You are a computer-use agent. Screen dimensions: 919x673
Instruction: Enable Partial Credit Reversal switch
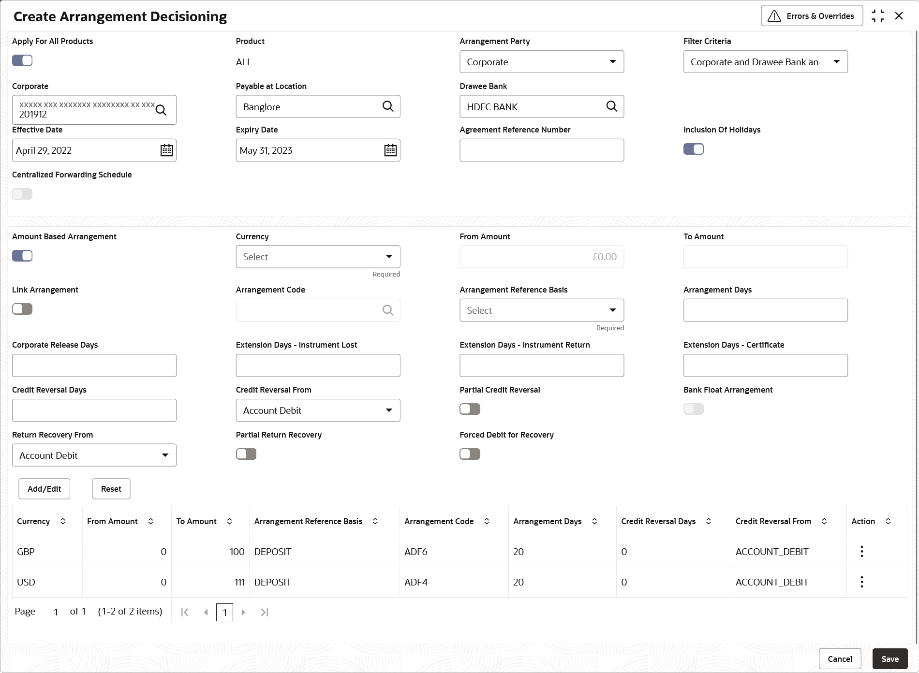click(470, 409)
